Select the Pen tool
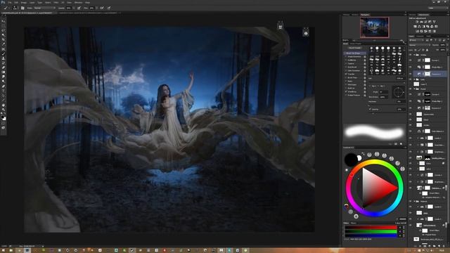This screenshot has width=450, height=253. (x=4, y=86)
